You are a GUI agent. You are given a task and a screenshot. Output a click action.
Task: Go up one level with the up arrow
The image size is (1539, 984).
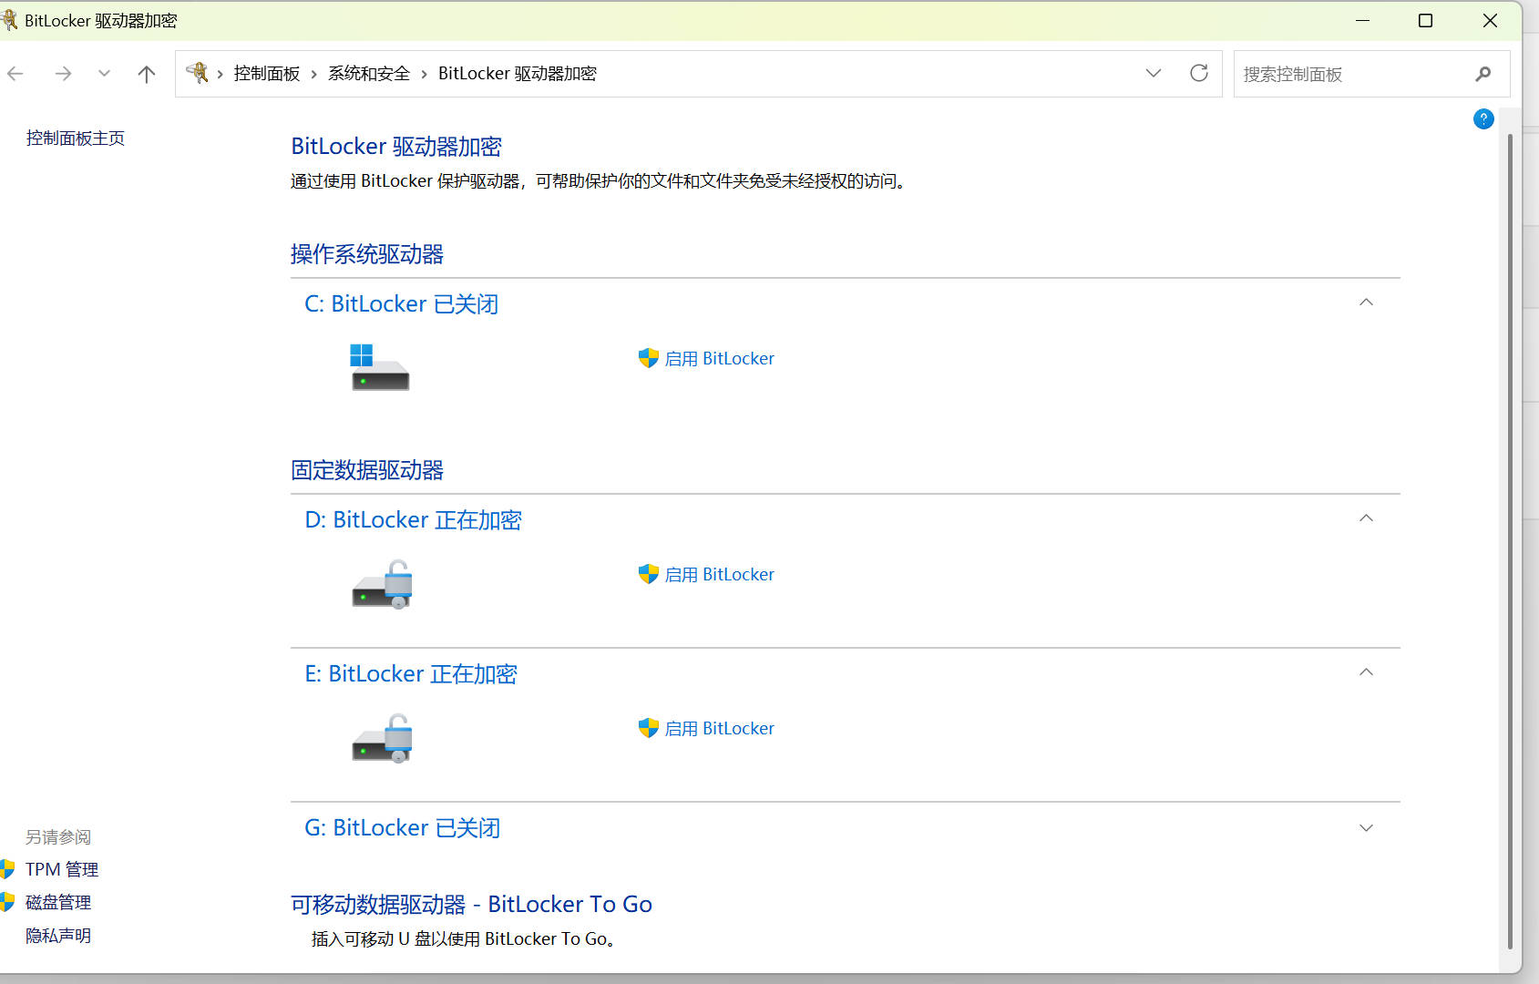(x=146, y=74)
